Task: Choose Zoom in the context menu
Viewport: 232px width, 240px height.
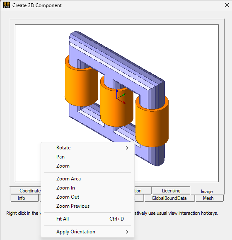Action: pos(87,166)
